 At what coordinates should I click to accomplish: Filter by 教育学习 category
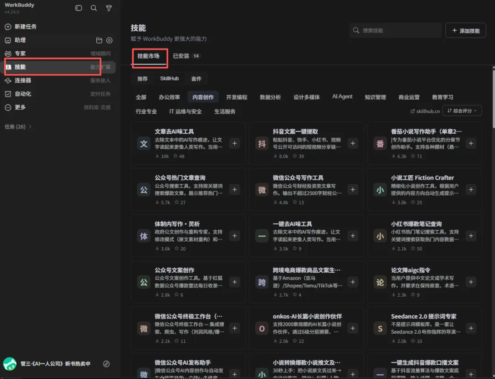(443, 97)
